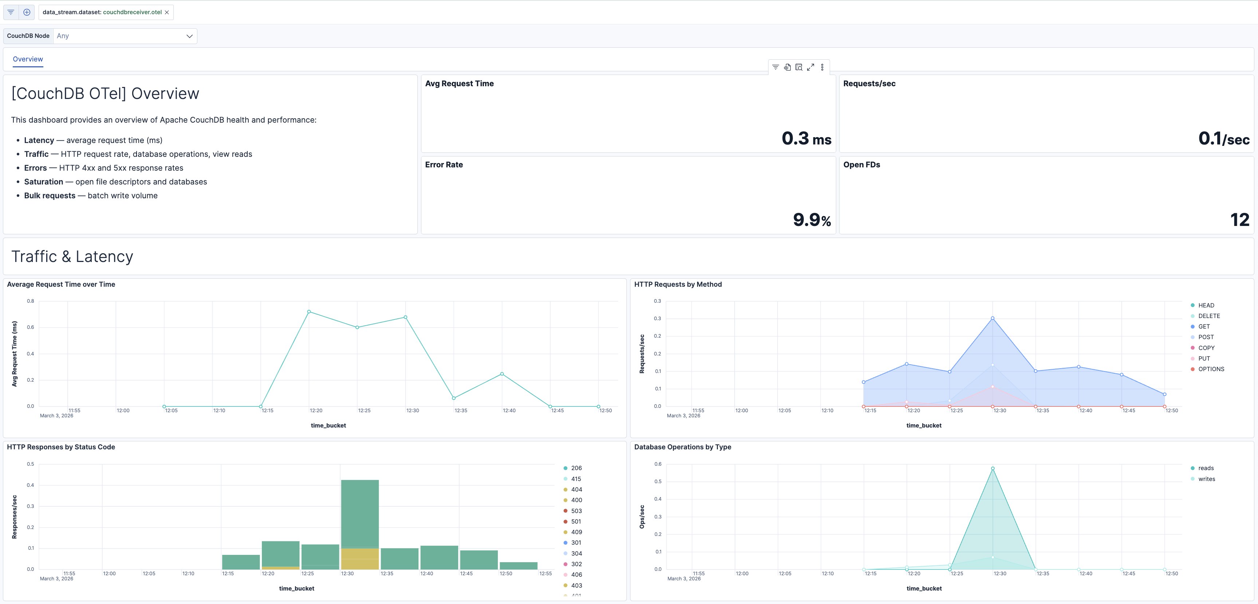Screen dimensions: 1258x604
Task: Add a new filter with the plus icon
Action: tap(27, 12)
